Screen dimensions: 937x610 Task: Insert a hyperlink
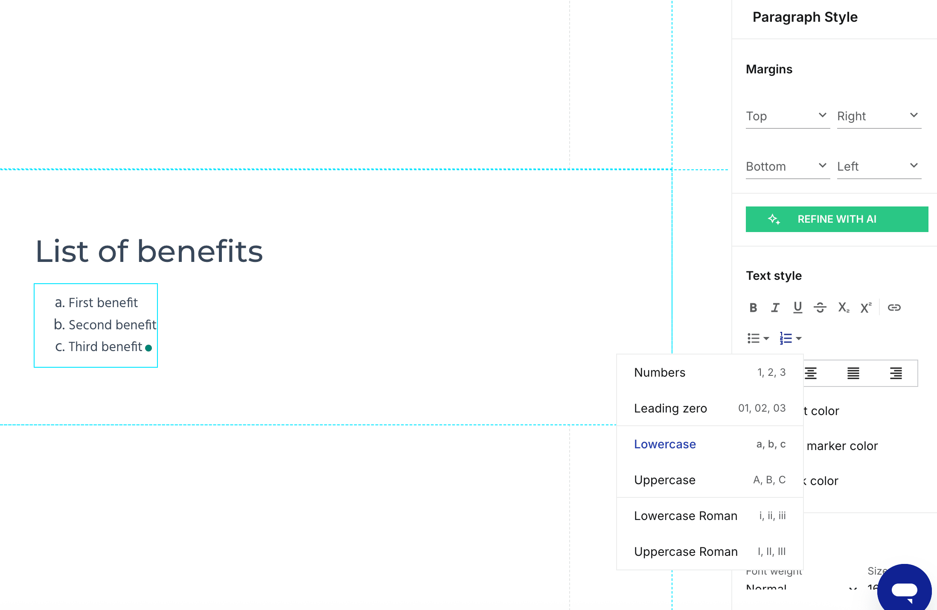894,308
